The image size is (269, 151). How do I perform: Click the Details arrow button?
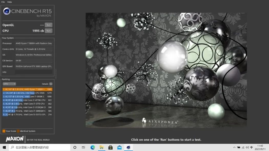51,84
